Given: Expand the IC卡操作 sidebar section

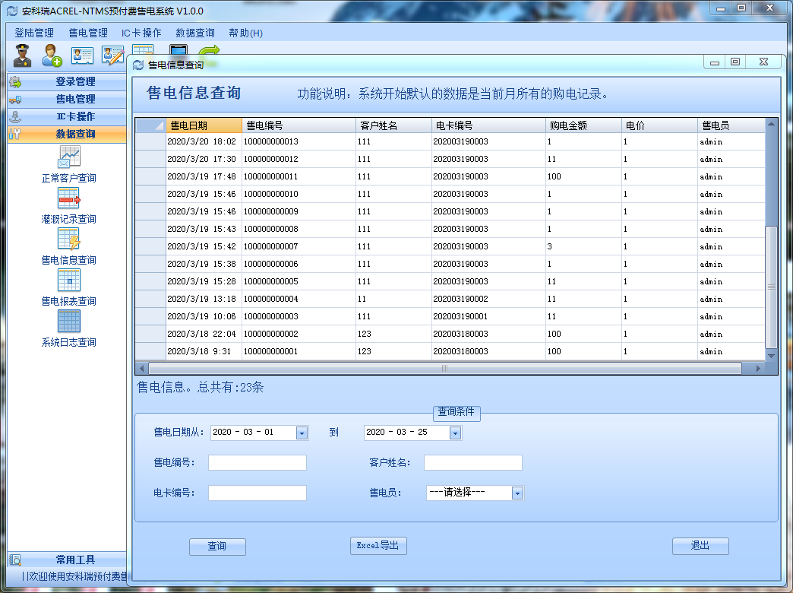Looking at the screenshot, I should 67,116.
